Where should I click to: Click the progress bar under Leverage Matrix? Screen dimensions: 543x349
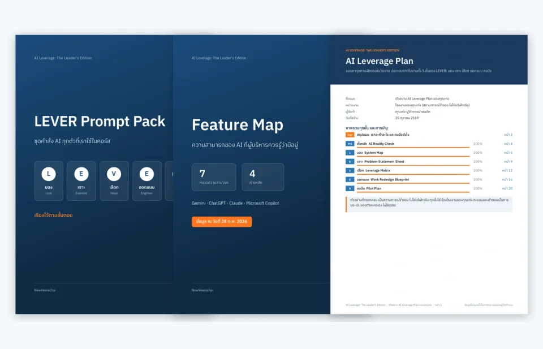(x=413, y=174)
